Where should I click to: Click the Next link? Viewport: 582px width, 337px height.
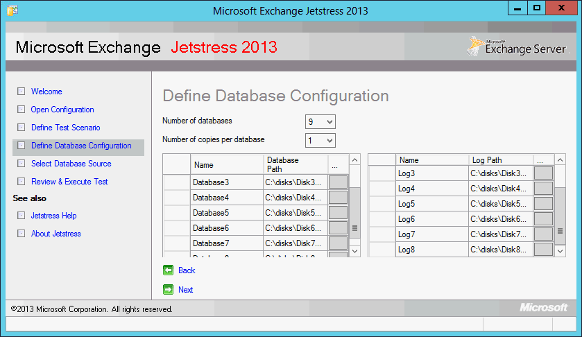point(186,289)
